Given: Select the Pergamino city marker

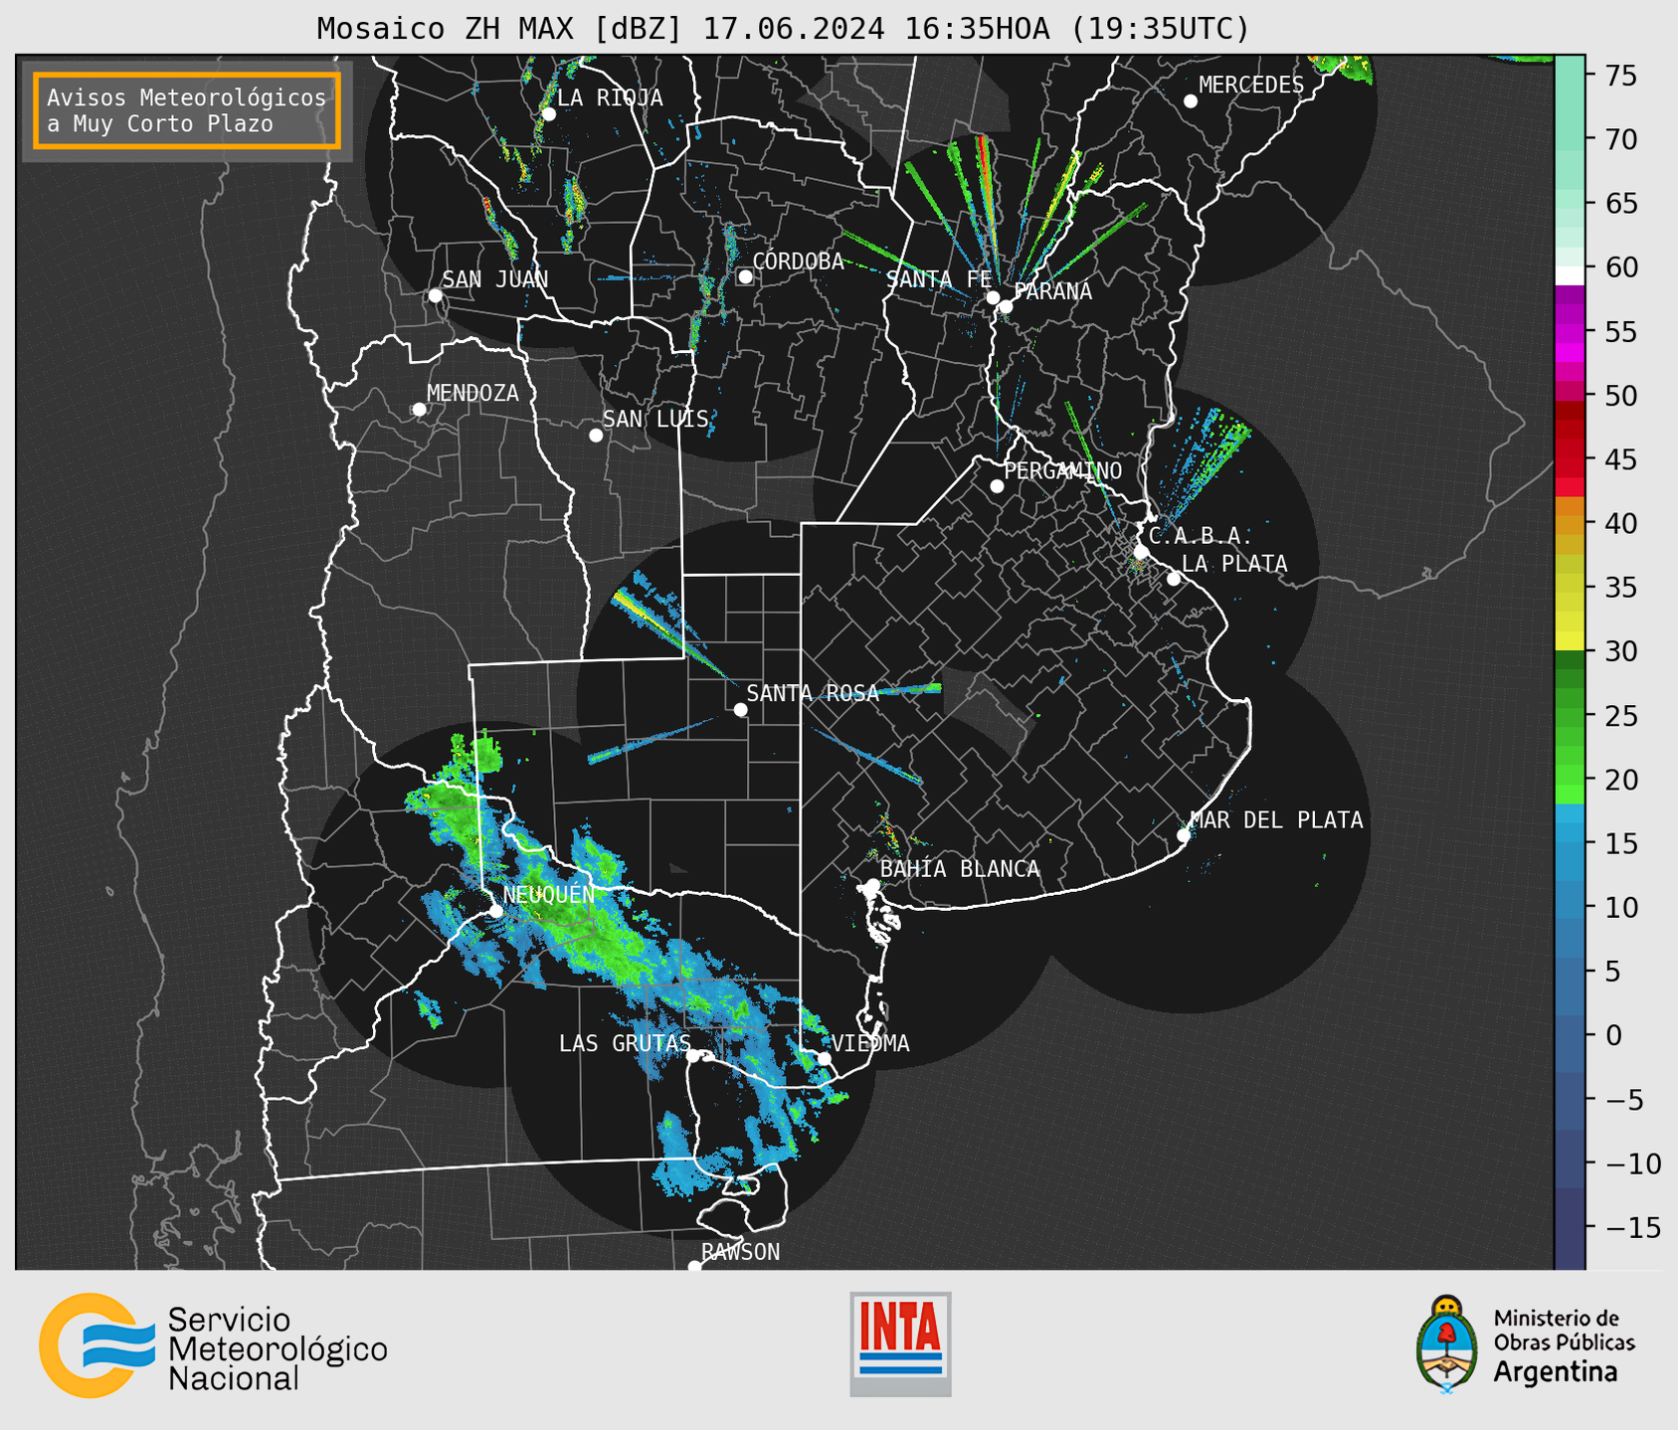Looking at the screenshot, I should click(997, 486).
